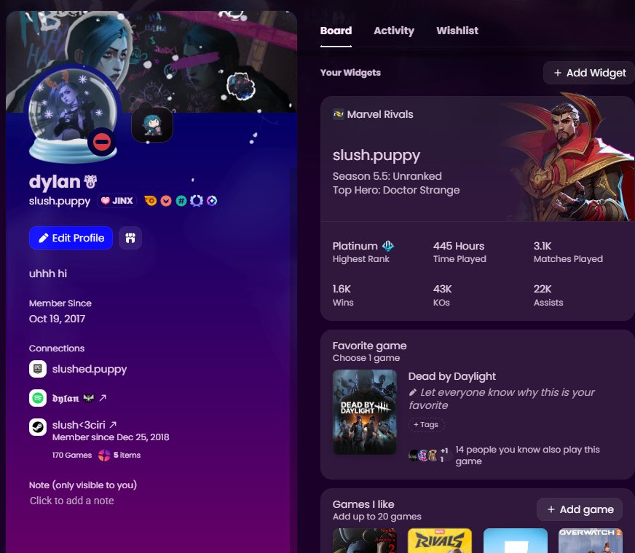The width and height of the screenshot is (635, 553).
Task: Open the Five Nights at Freddy's 2 game thumbnail
Action: 365,541
